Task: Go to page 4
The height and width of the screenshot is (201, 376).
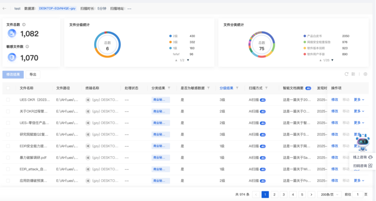Action: coord(293,195)
